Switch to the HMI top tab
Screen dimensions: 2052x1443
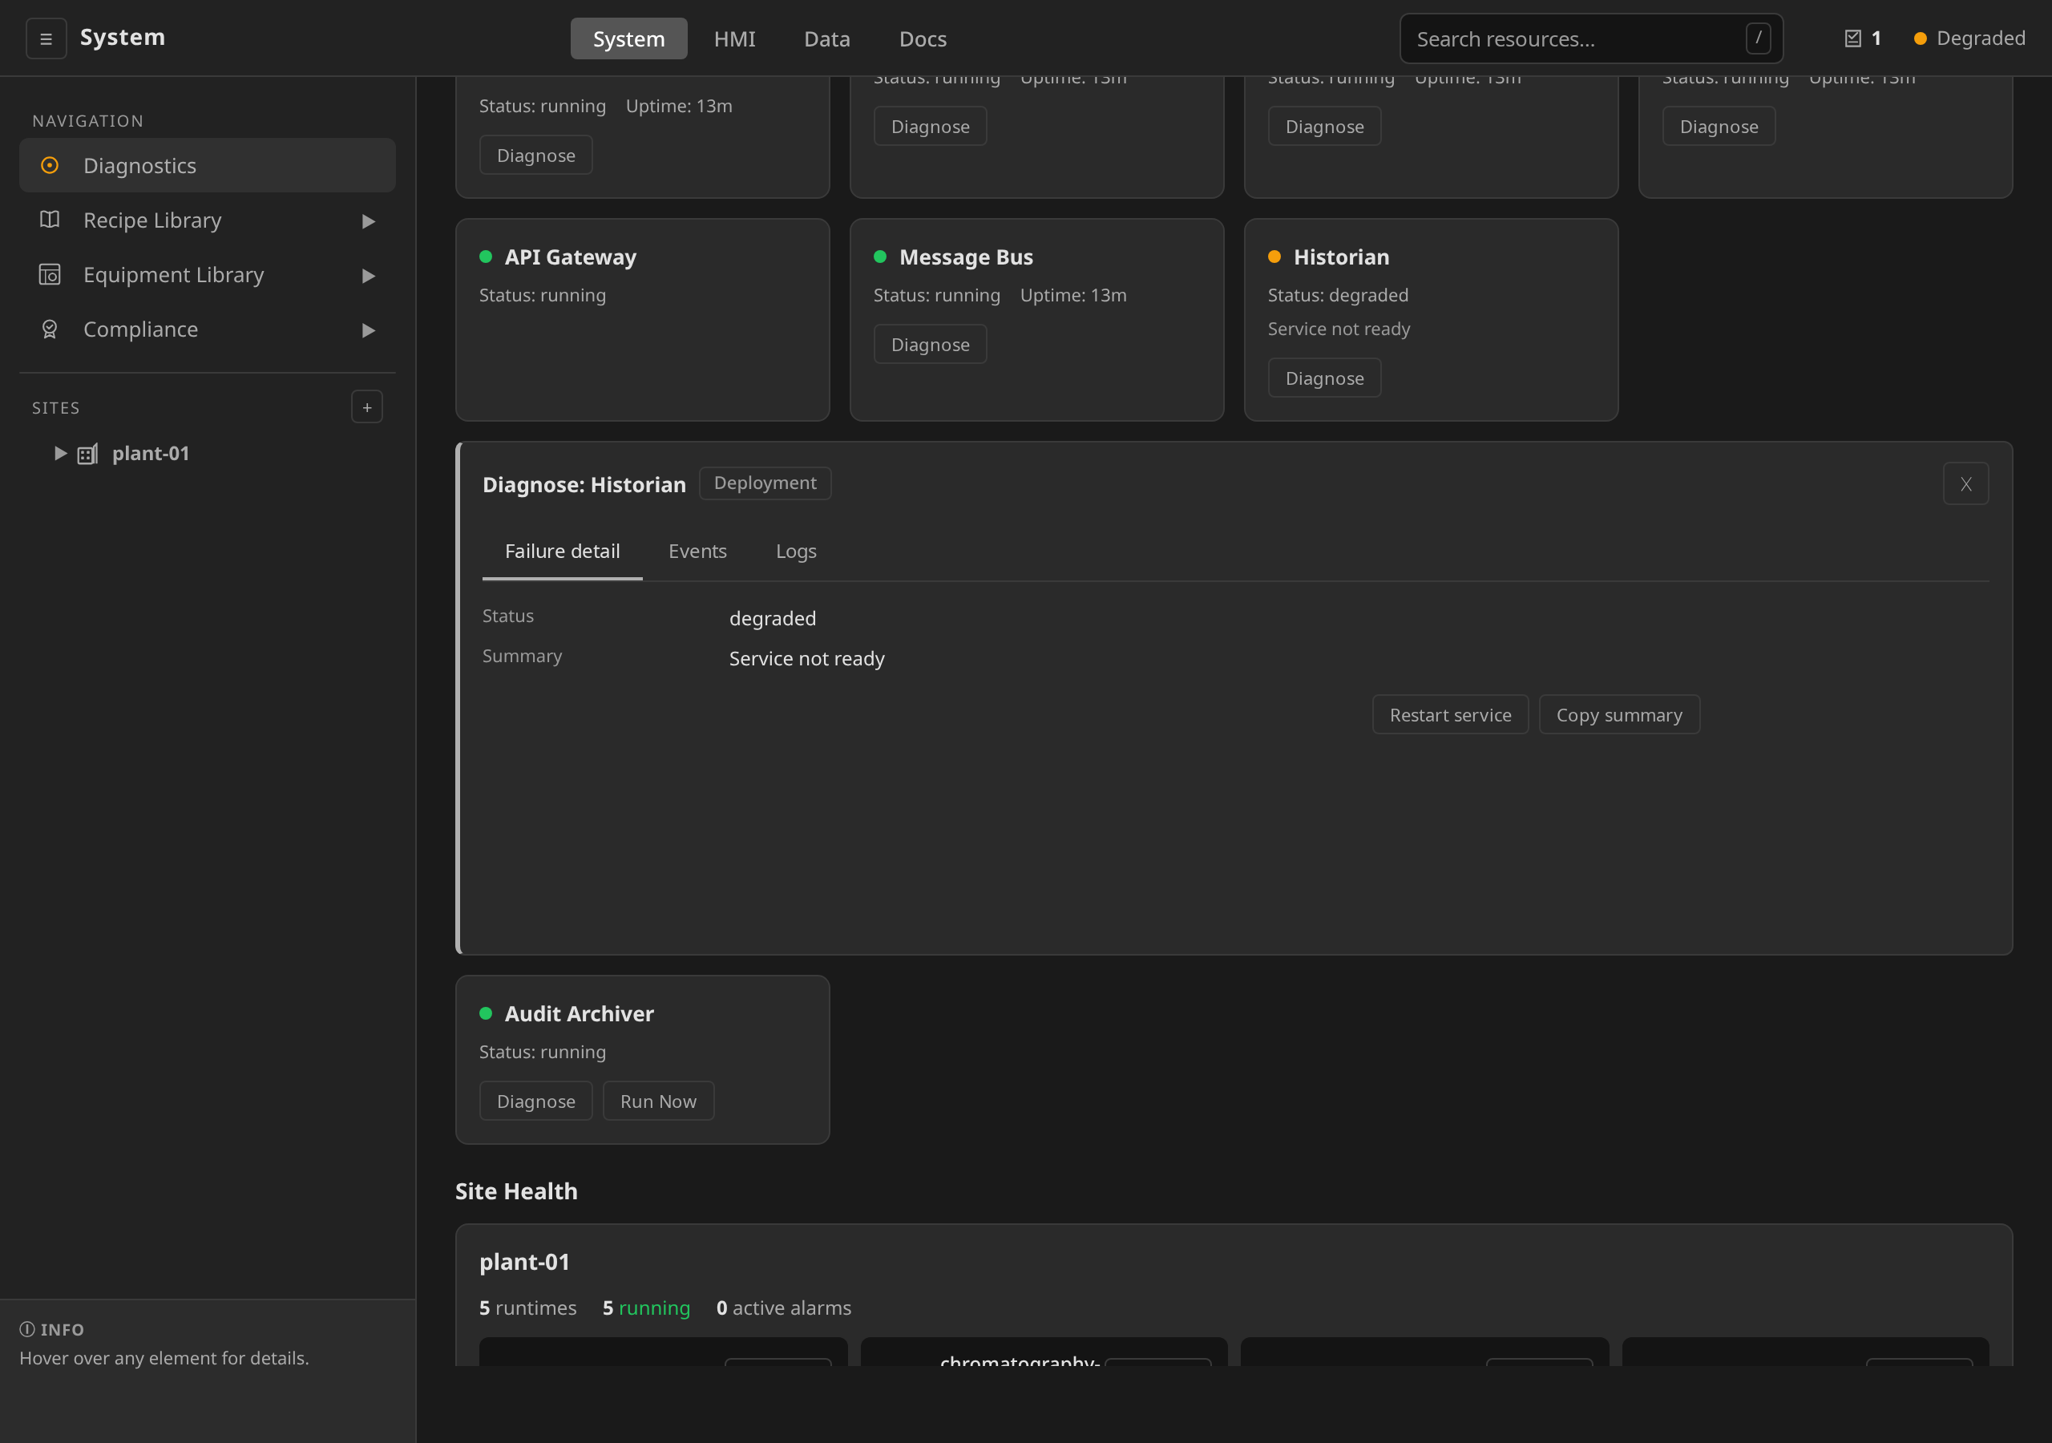click(x=735, y=38)
